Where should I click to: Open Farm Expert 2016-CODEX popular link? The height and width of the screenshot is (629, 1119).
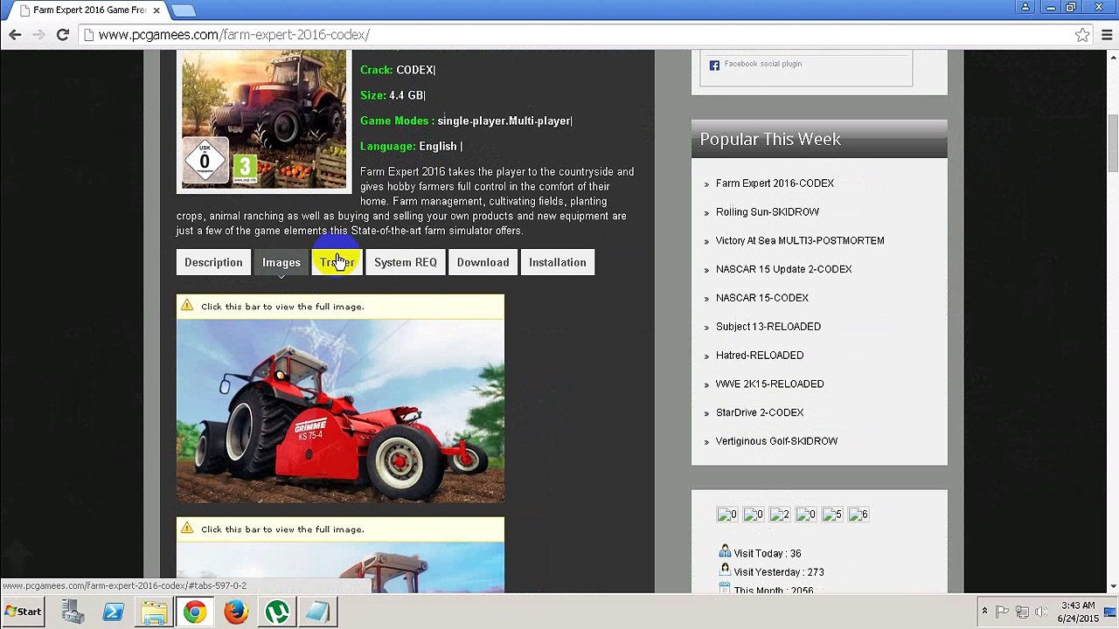coord(775,183)
